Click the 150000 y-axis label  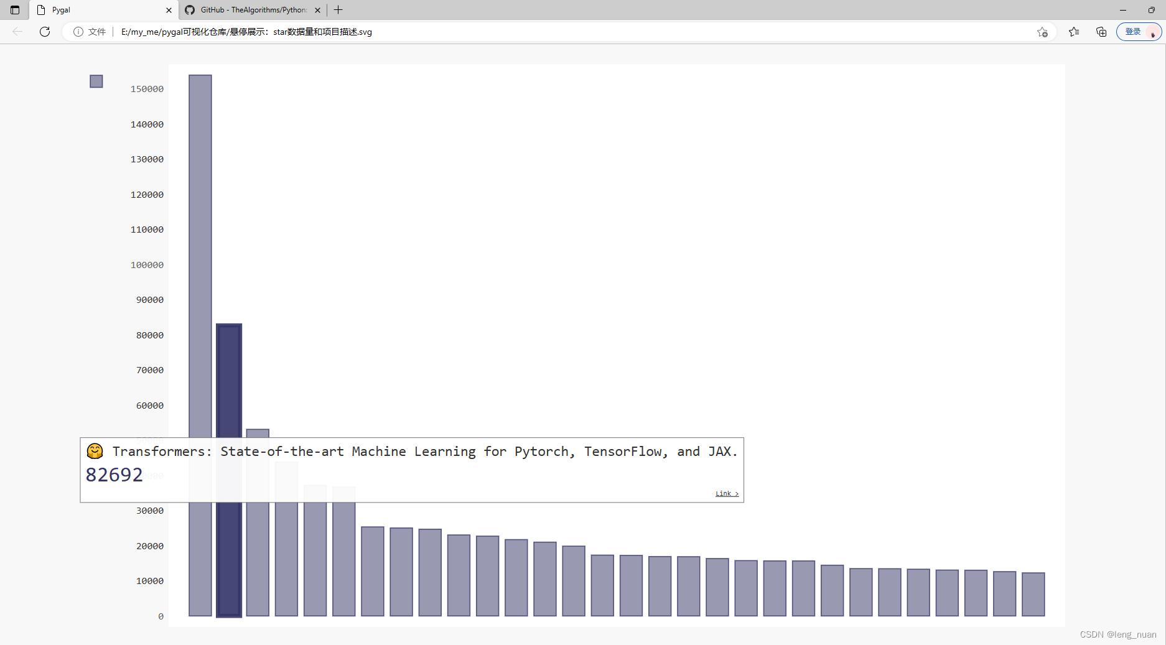point(147,89)
